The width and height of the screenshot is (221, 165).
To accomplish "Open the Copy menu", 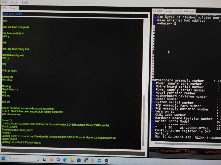I will pos(14,2).
